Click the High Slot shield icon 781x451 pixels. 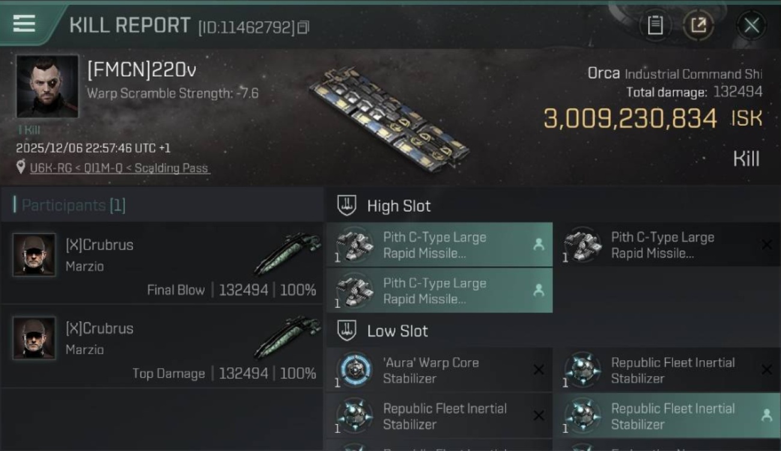click(x=347, y=206)
